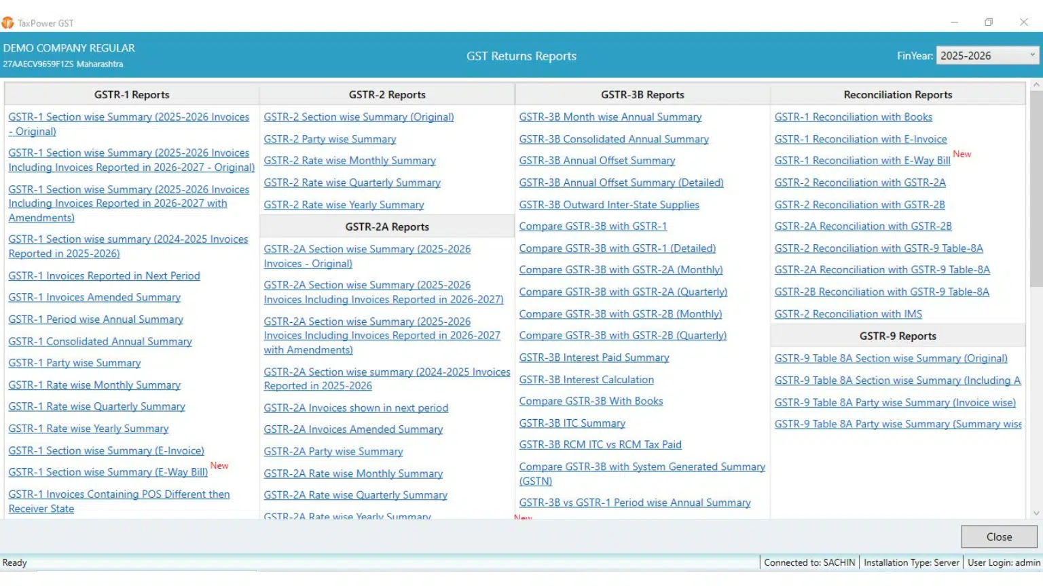Open GSTR-3B RCM ITC vs RCM Tax Paid
1043x586 pixels.
pos(600,445)
